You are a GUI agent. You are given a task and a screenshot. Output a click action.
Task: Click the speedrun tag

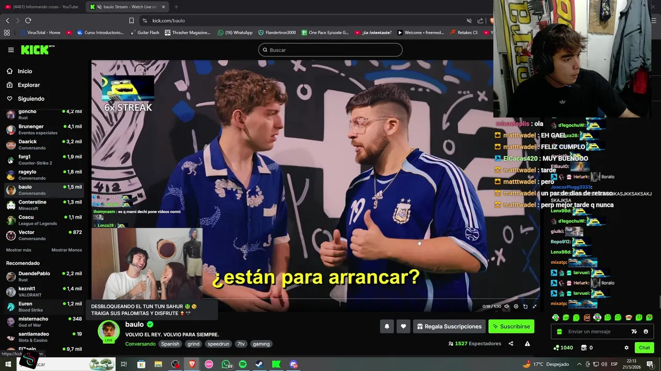click(x=218, y=344)
